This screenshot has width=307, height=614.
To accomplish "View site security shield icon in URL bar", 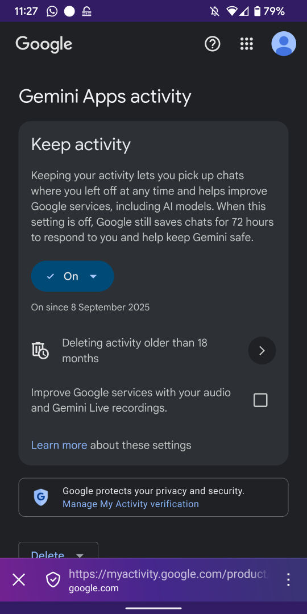I will [x=53, y=579].
